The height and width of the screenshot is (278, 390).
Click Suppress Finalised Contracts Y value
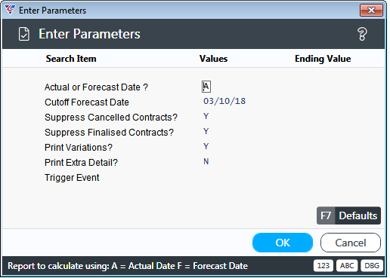tap(206, 131)
